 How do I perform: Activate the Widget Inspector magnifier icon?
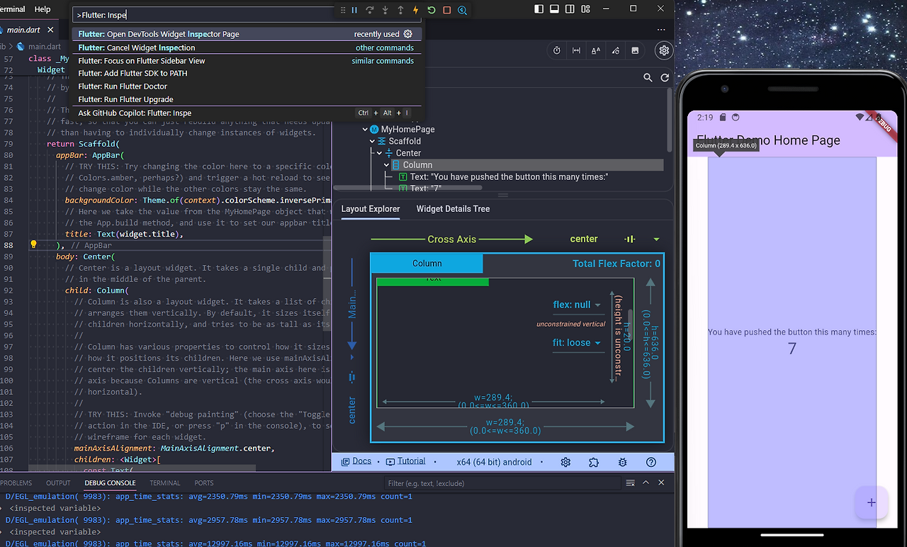[463, 11]
